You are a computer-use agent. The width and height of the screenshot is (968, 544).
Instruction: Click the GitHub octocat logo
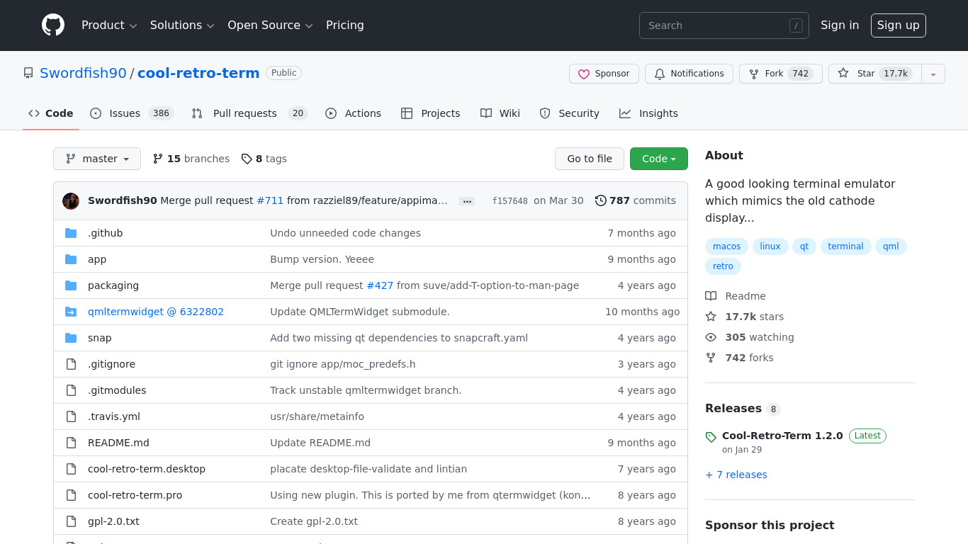(x=53, y=25)
